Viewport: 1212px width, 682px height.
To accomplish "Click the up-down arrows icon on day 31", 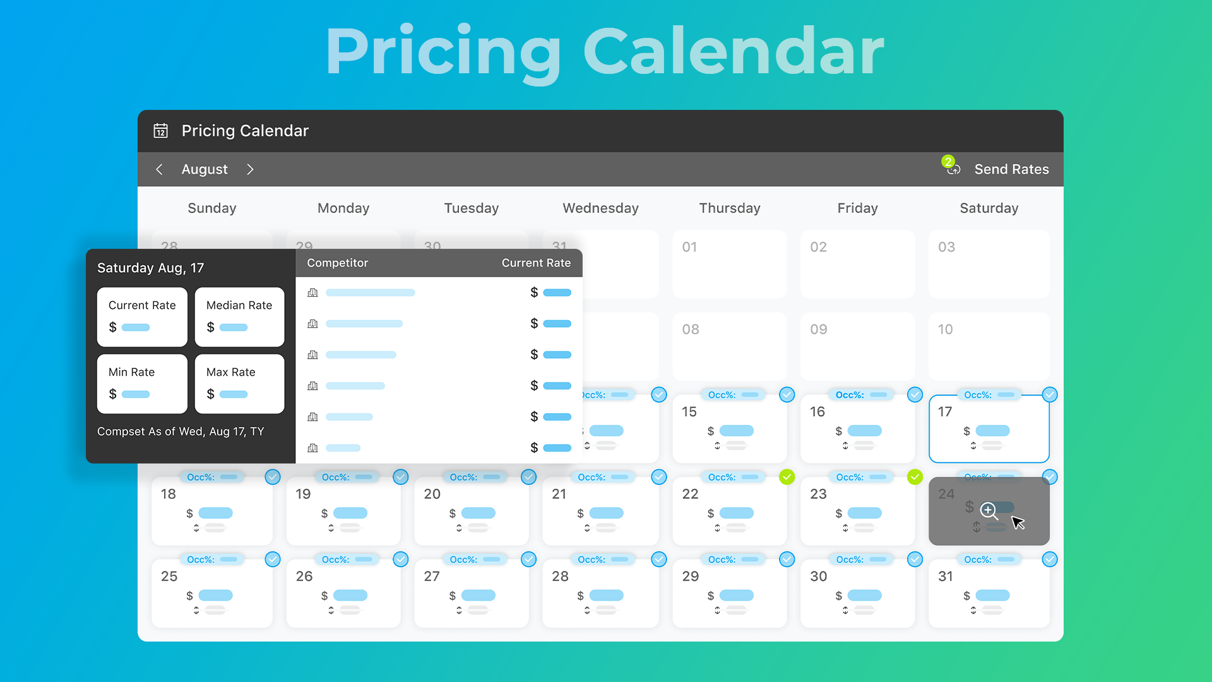I will pos(973,610).
